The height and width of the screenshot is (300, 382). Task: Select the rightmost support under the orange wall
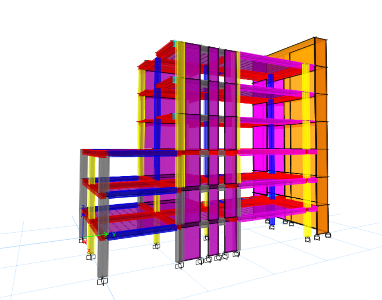328,235
